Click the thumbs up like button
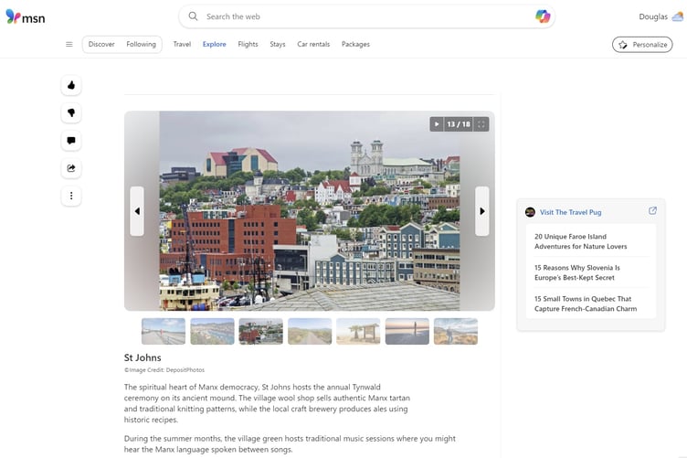This screenshot has width=687, height=458. click(x=71, y=85)
